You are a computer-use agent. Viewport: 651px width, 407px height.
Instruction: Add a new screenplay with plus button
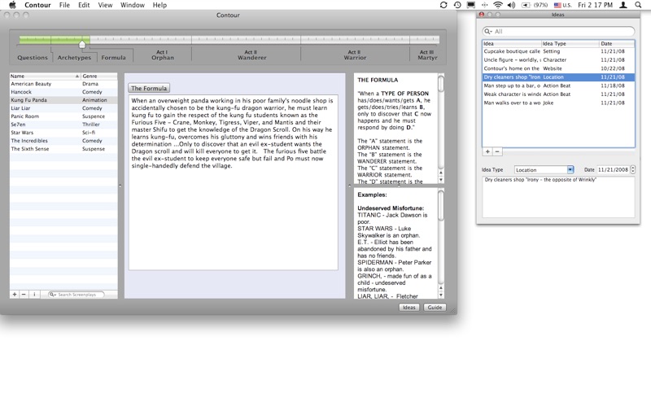coord(15,294)
